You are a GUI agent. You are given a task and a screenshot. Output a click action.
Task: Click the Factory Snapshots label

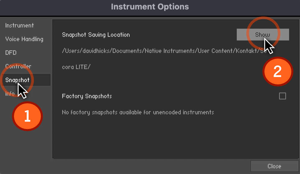(87, 96)
